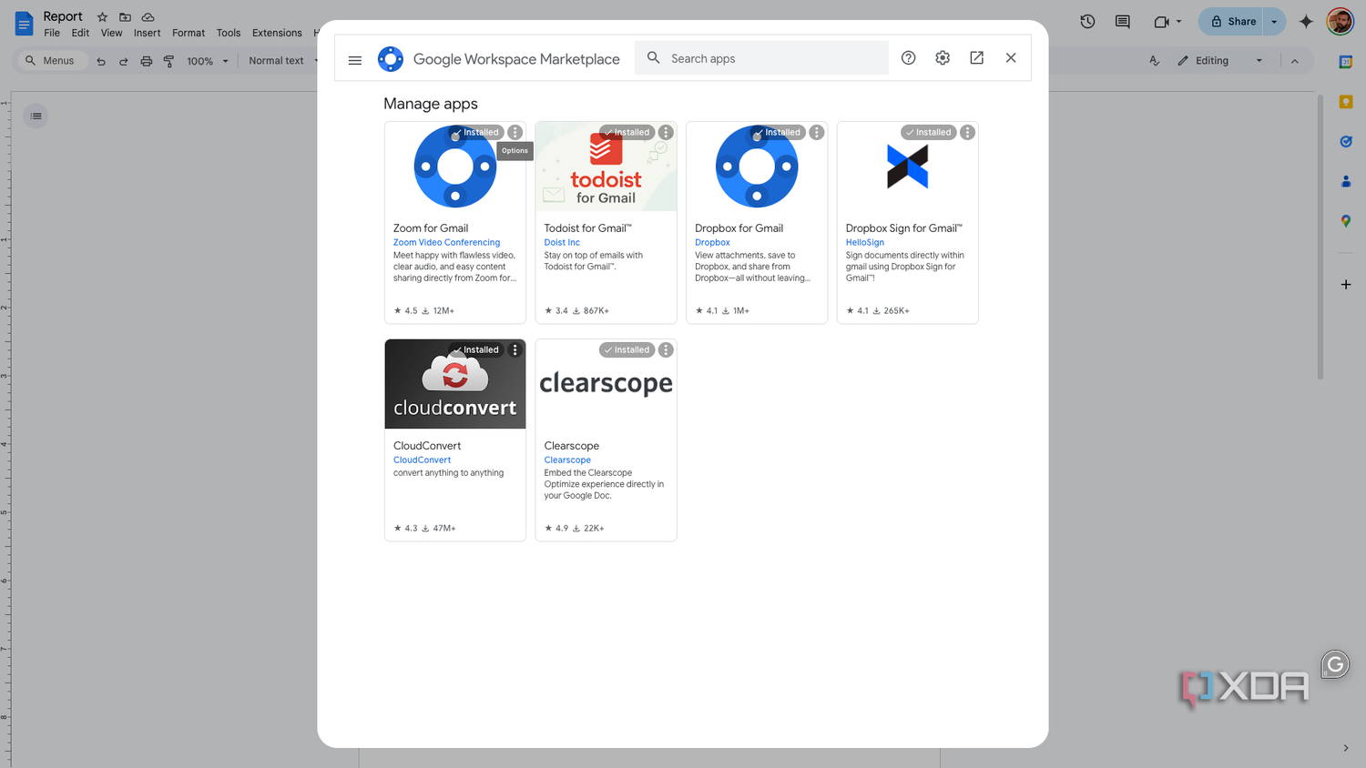
Task: Collapse the toolbar with chevron up
Action: point(1295,61)
